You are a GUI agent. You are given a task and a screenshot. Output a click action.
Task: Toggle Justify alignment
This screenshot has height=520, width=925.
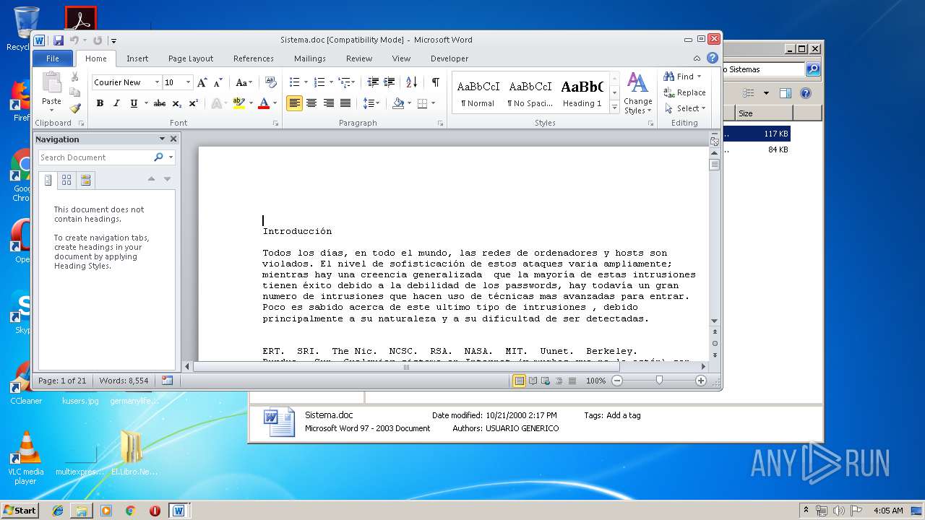(345, 103)
